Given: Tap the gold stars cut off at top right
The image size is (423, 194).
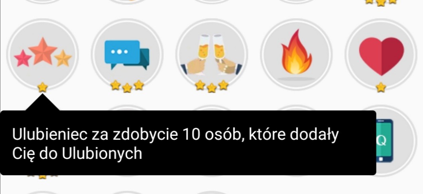Looking at the screenshot, I should click(381, 2).
